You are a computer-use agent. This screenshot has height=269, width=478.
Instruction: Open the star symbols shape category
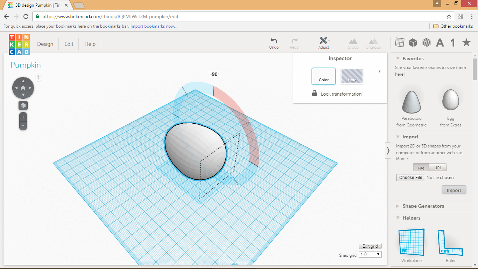tap(466, 42)
